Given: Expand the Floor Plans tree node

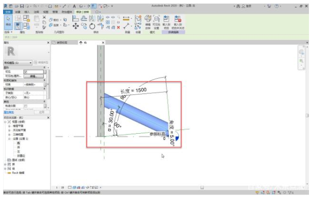Looking at the screenshot, I should click(9, 126).
